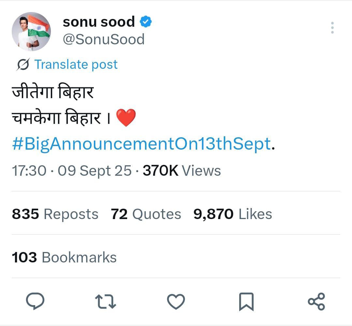352x326 pixels.
Task: Open the @SonuSood handle
Action: click(x=104, y=39)
